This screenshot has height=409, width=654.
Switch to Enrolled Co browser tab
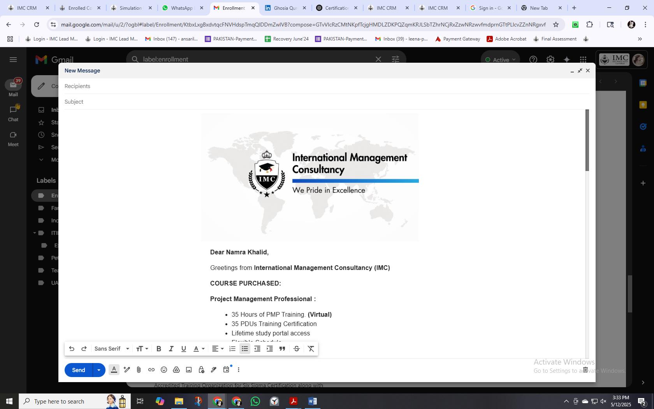tap(79, 8)
